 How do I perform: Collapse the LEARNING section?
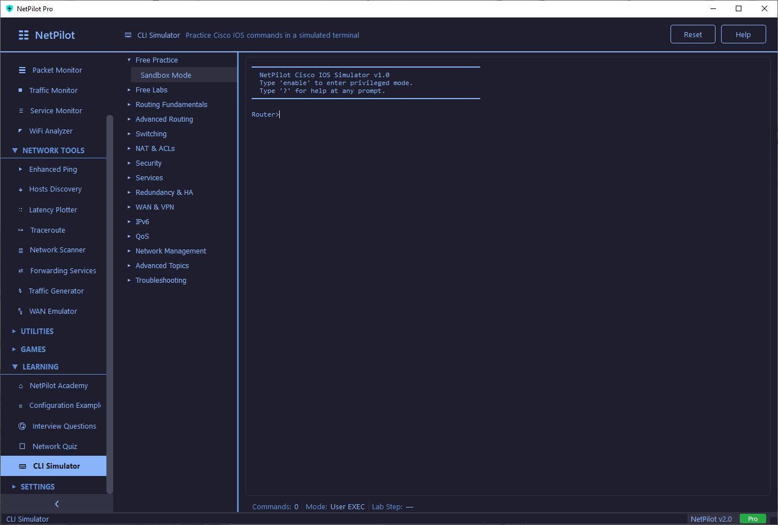pyautogui.click(x=39, y=367)
